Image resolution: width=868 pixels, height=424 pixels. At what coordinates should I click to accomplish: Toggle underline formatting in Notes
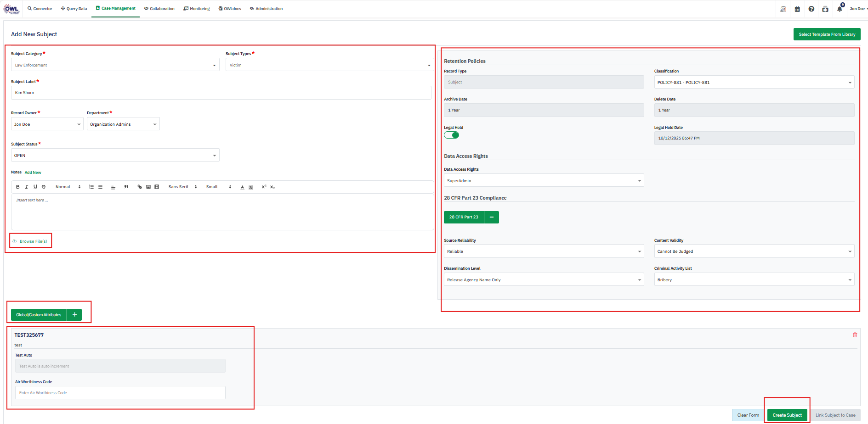pyautogui.click(x=35, y=187)
